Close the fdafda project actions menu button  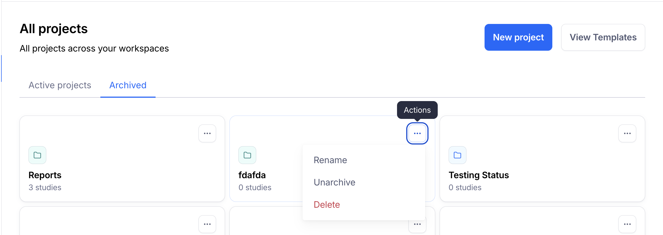tap(417, 133)
